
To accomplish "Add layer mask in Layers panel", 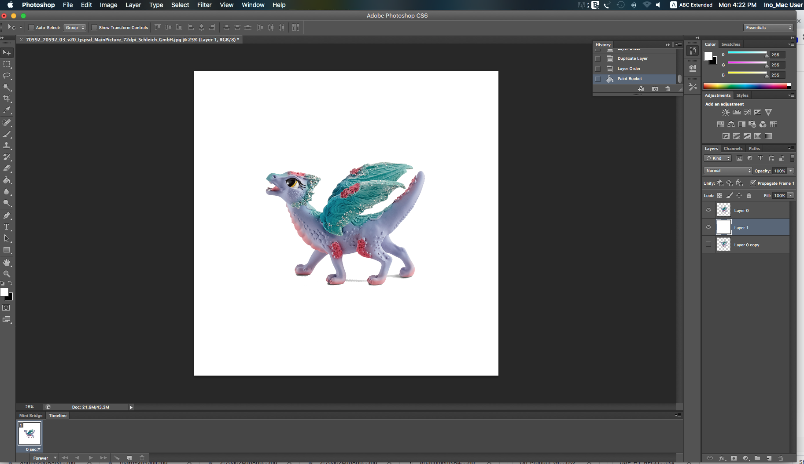I will pyautogui.click(x=734, y=458).
